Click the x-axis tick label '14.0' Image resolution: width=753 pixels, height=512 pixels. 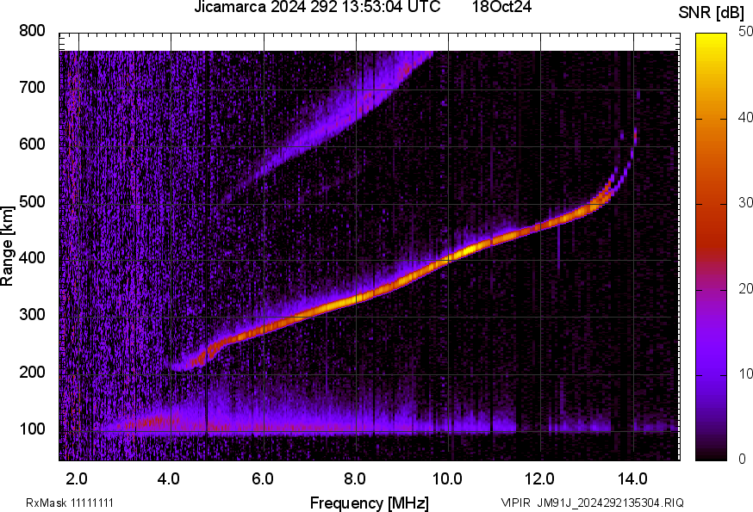632,478
